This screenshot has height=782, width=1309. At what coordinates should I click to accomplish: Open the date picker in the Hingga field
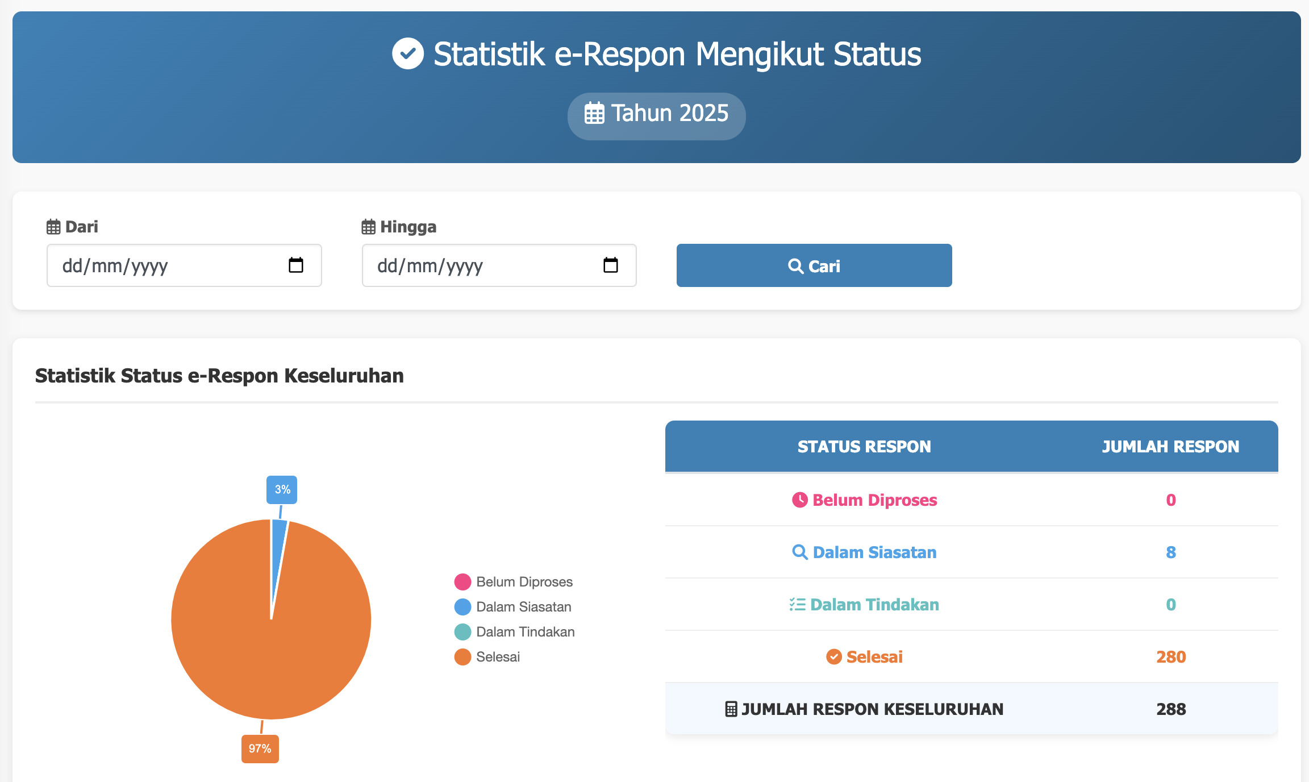[x=610, y=265]
